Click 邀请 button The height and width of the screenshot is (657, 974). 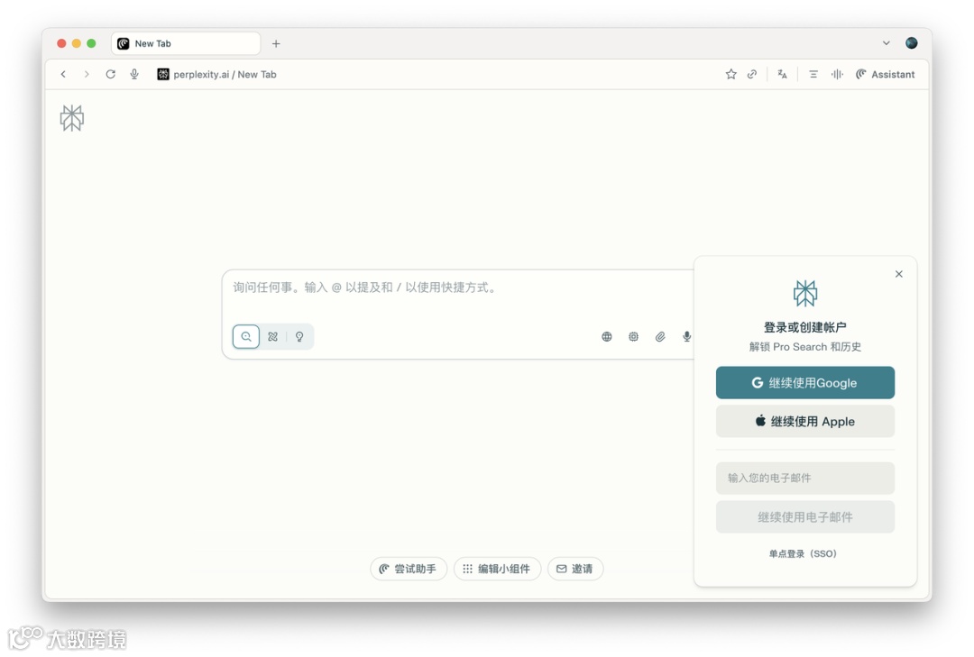click(575, 569)
